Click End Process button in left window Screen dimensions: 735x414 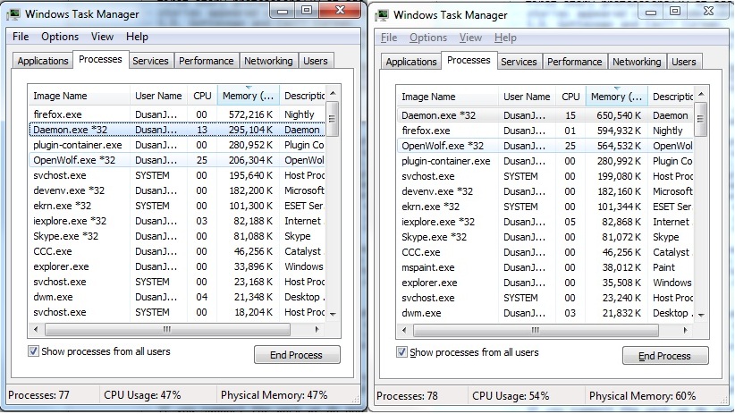tap(296, 355)
